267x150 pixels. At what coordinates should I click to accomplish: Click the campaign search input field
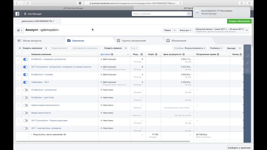click(x=159, y=14)
